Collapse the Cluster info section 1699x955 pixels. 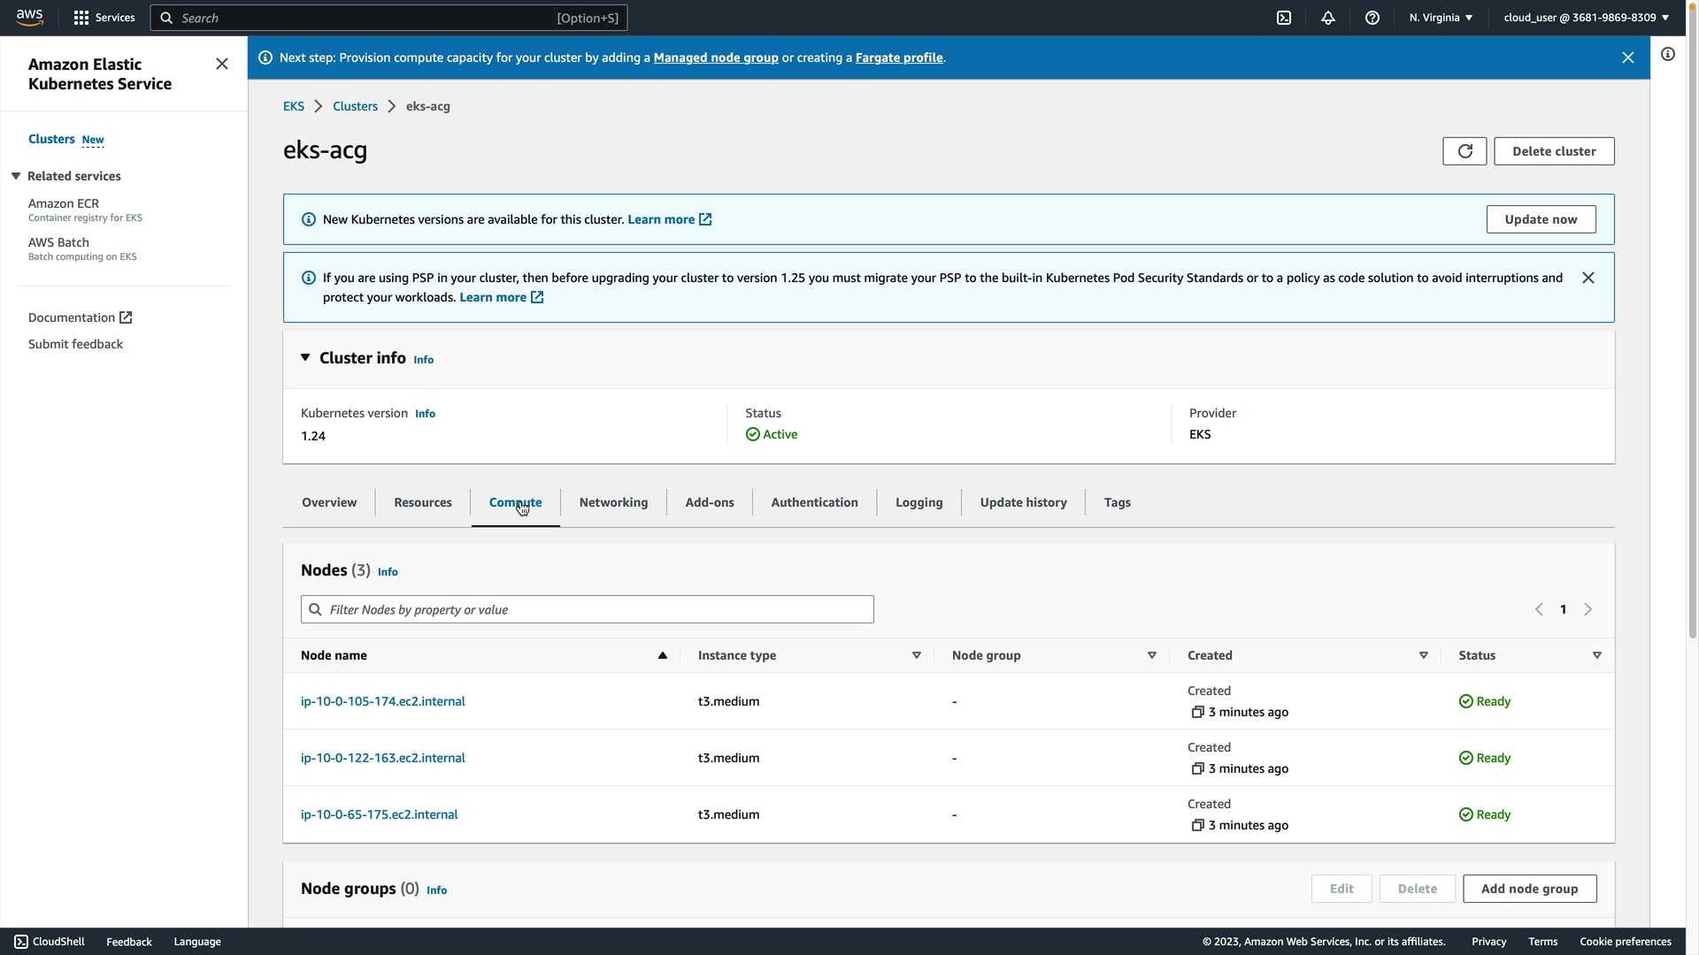tap(305, 358)
